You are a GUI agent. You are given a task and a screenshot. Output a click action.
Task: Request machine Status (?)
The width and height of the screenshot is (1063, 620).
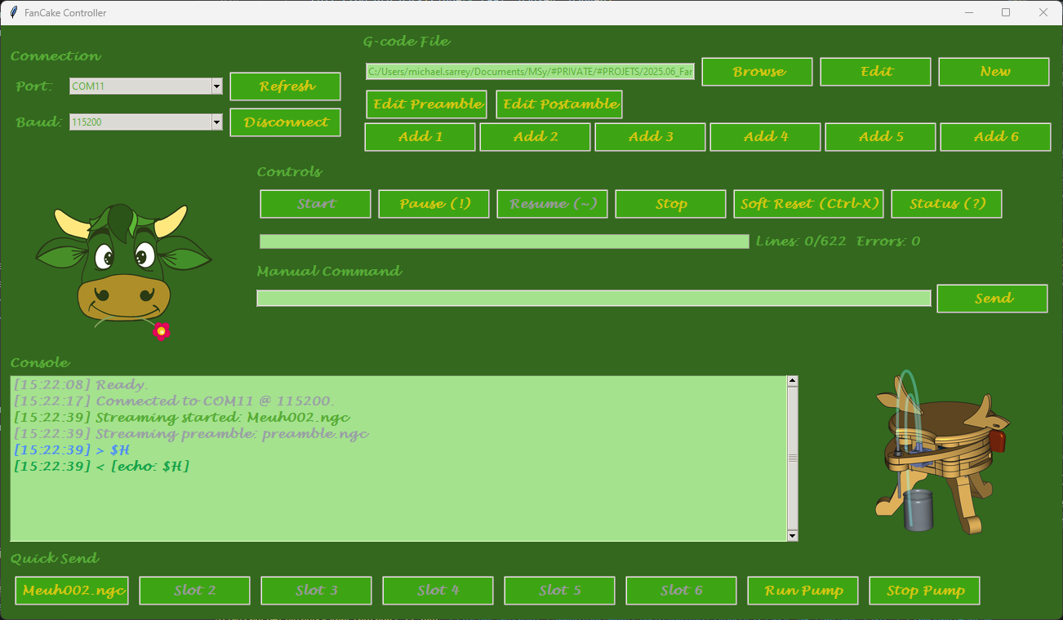click(x=945, y=204)
